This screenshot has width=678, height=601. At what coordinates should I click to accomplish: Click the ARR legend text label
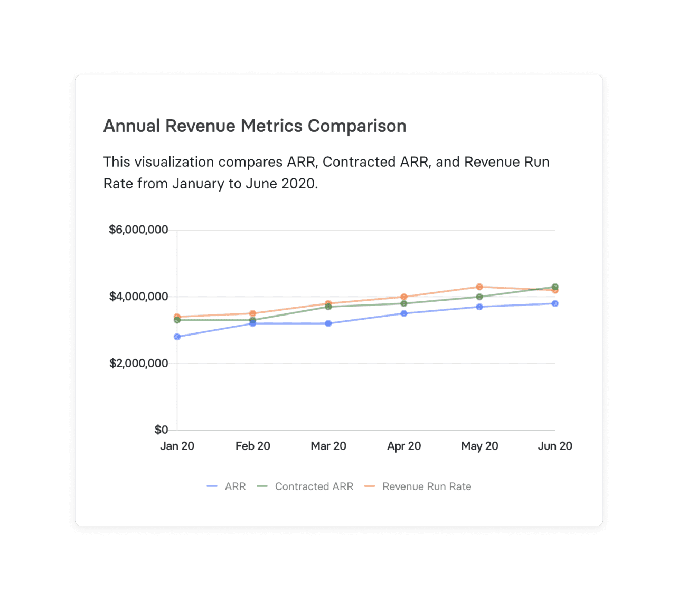tap(235, 486)
